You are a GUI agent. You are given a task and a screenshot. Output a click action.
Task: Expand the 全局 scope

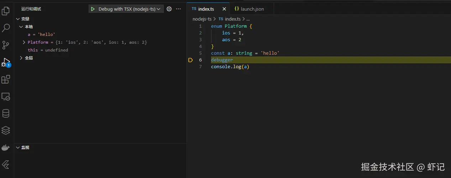tap(21, 58)
